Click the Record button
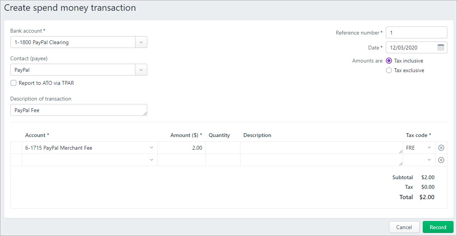Viewport: 457px width, 236px height. click(x=438, y=227)
